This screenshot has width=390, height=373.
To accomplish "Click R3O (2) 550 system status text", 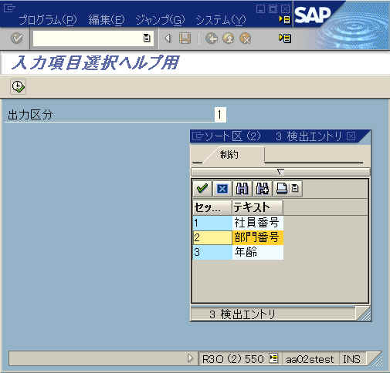I will coord(233,359).
